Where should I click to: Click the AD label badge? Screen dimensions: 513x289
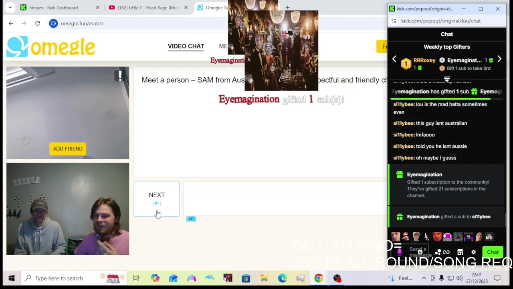coord(191,219)
